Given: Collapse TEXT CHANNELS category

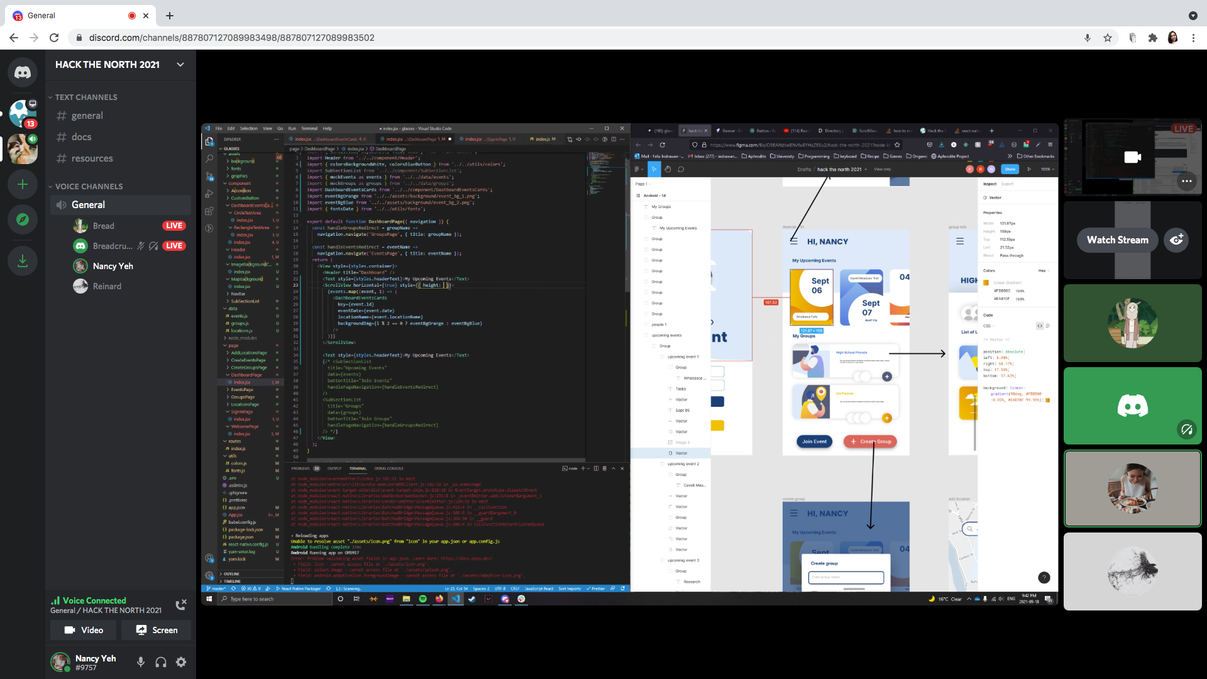Looking at the screenshot, I should coord(86,97).
